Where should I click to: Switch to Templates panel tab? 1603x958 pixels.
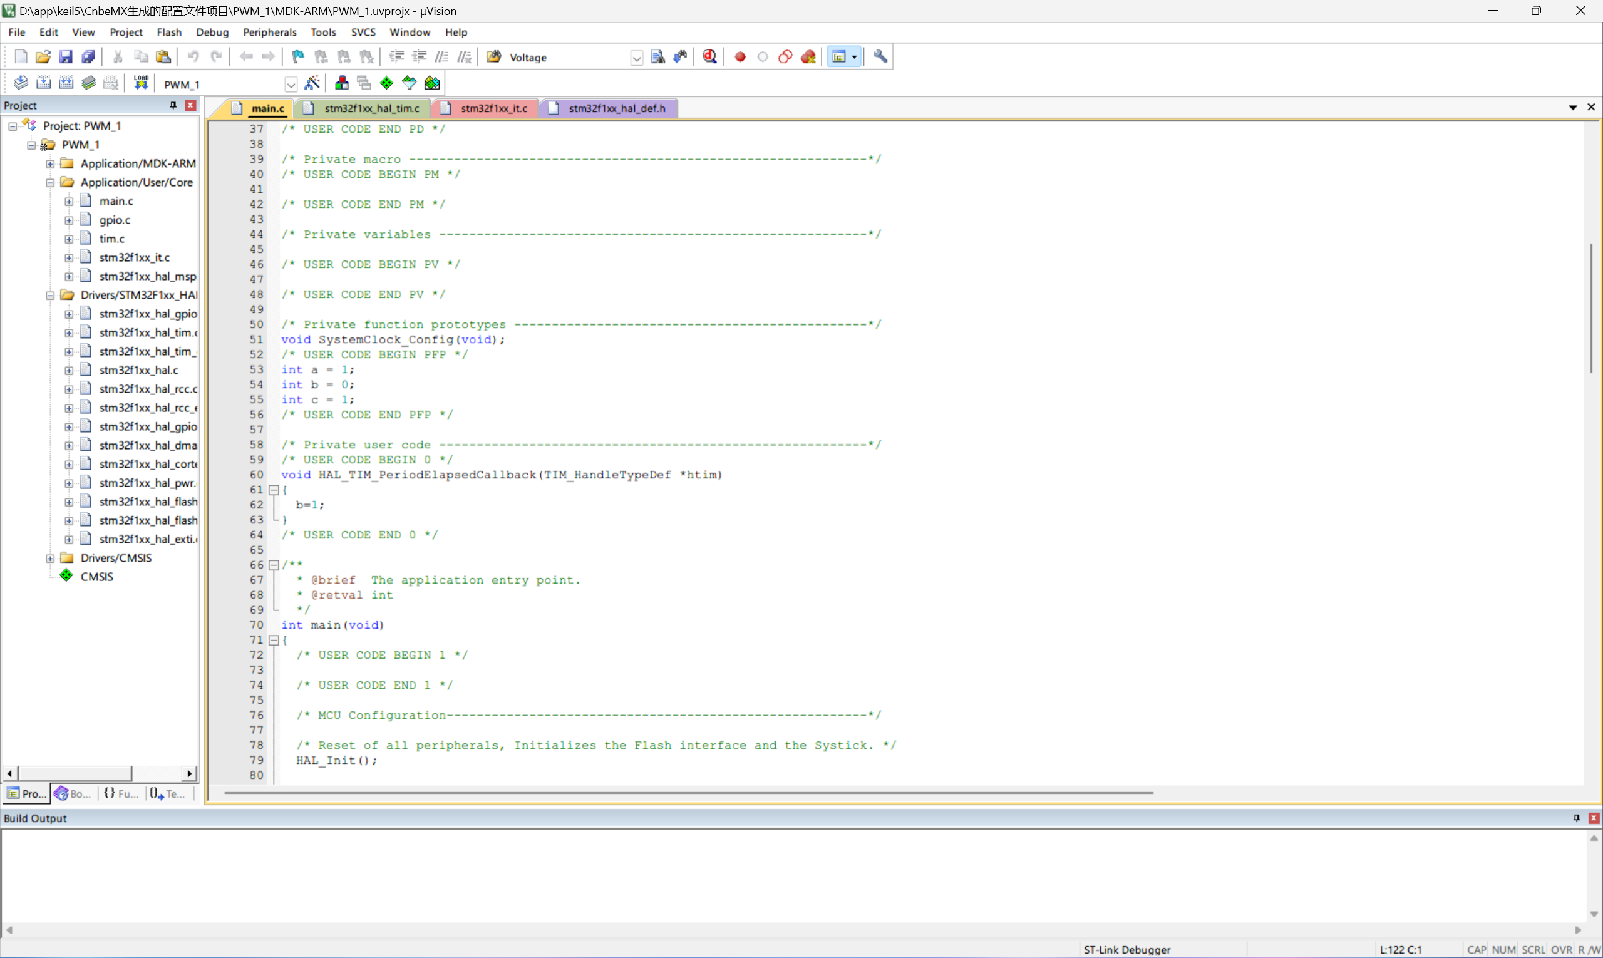[168, 793]
